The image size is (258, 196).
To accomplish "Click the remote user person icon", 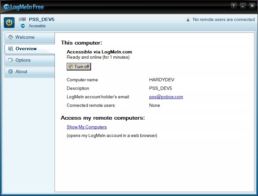I will (188, 20).
